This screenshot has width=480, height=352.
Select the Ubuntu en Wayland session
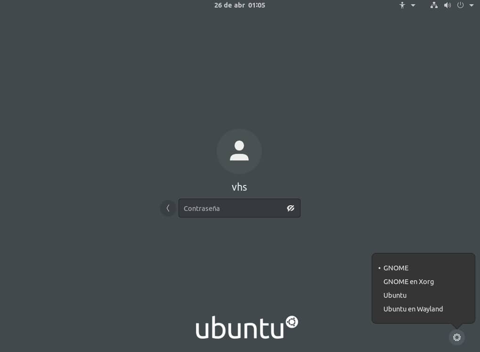[413, 309]
